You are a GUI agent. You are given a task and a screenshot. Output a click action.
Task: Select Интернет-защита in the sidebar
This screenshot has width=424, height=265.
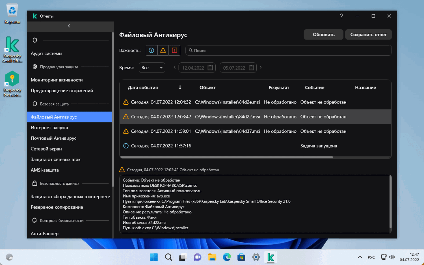[49, 128]
